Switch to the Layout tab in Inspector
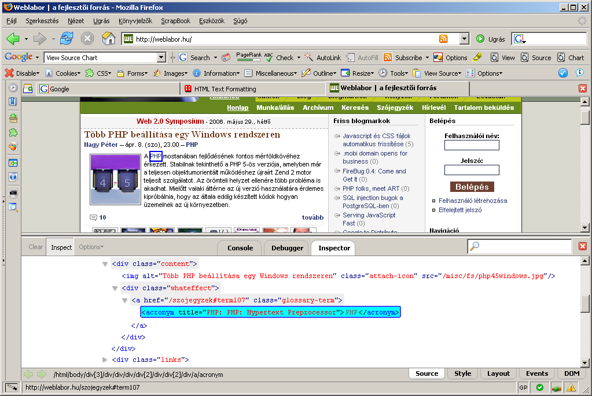Viewport: 592px width, 396px height. pyautogui.click(x=498, y=373)
